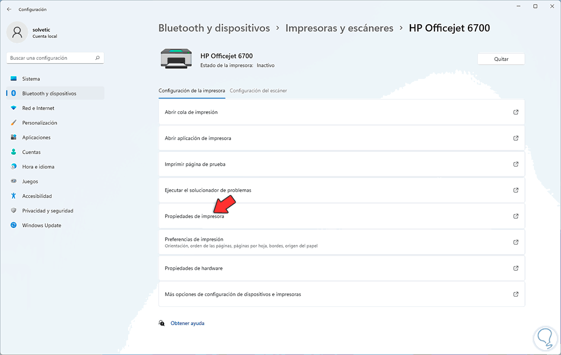Click external link icon for Imprimir página de prueba
This screenshot has height=355, width=561.
pos(516,164)
